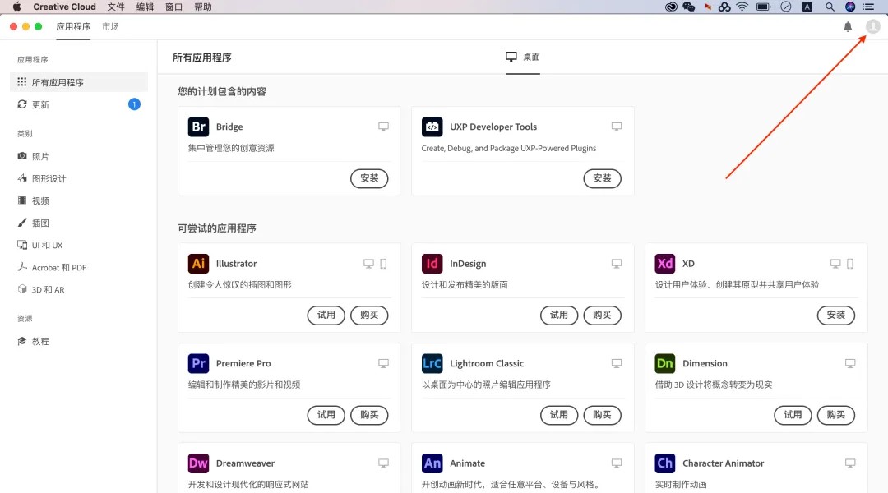This screenshot has width=888, height=493.
Task: Start the Dimension trial
Action: pyautogui.click(x=793, y=415)
